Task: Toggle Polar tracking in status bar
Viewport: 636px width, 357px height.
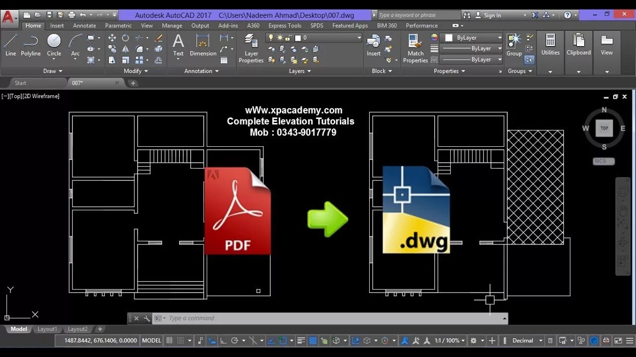Action: [x=235, y=341]
